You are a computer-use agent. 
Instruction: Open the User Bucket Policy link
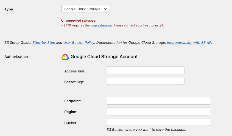[79, 43]
